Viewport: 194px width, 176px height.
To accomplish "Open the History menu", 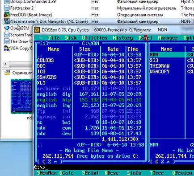I will tap(123, 38).
